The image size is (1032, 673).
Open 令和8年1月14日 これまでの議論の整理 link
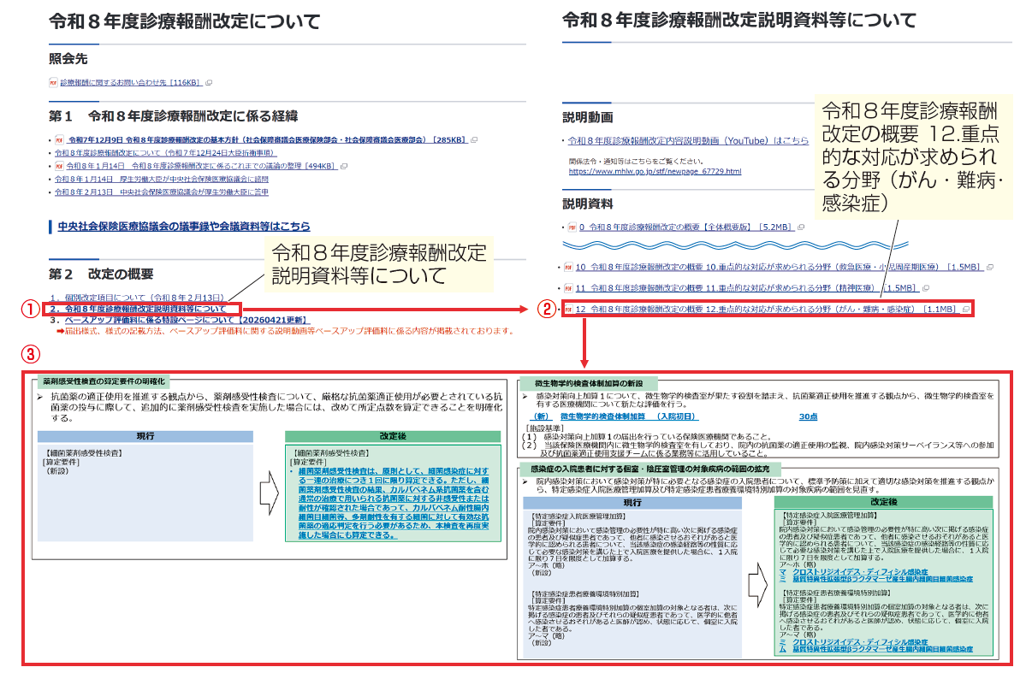201,165
